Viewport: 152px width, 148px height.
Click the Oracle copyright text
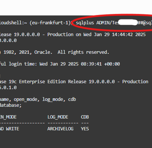click(43, 52)
